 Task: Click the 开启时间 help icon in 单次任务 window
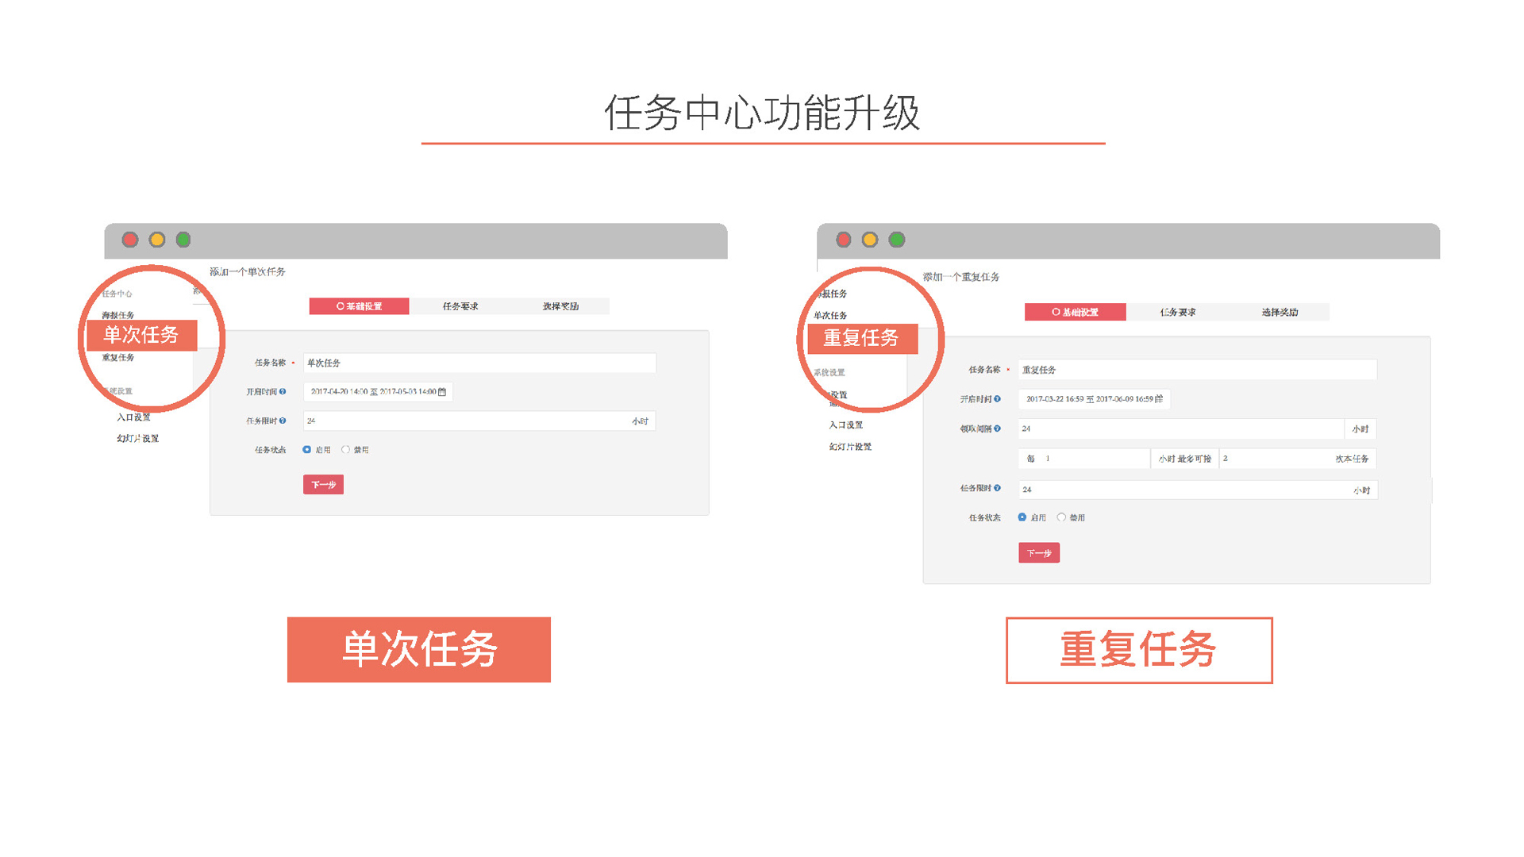pyautogui.click(x=283, y=391)
